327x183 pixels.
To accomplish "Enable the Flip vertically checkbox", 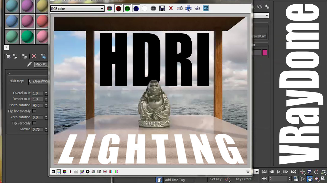I will tap(34, 123).
